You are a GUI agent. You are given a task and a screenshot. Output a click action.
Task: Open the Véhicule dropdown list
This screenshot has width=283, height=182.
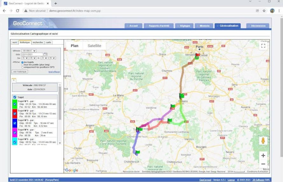29,51
